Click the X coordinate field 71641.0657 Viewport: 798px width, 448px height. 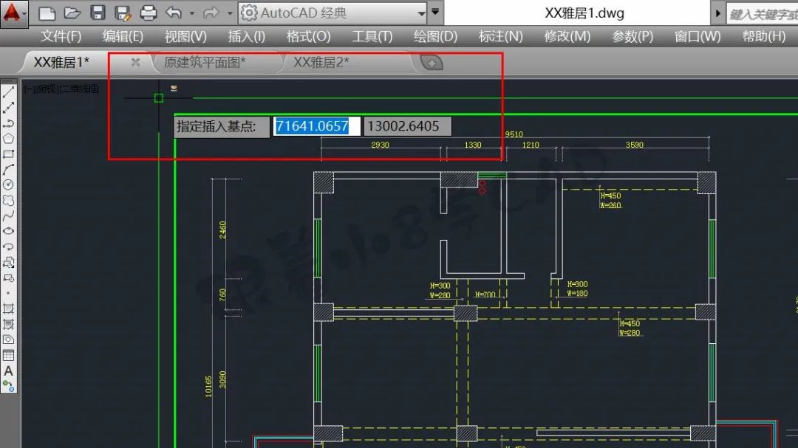pyautogui.click(x=316, y=126)
